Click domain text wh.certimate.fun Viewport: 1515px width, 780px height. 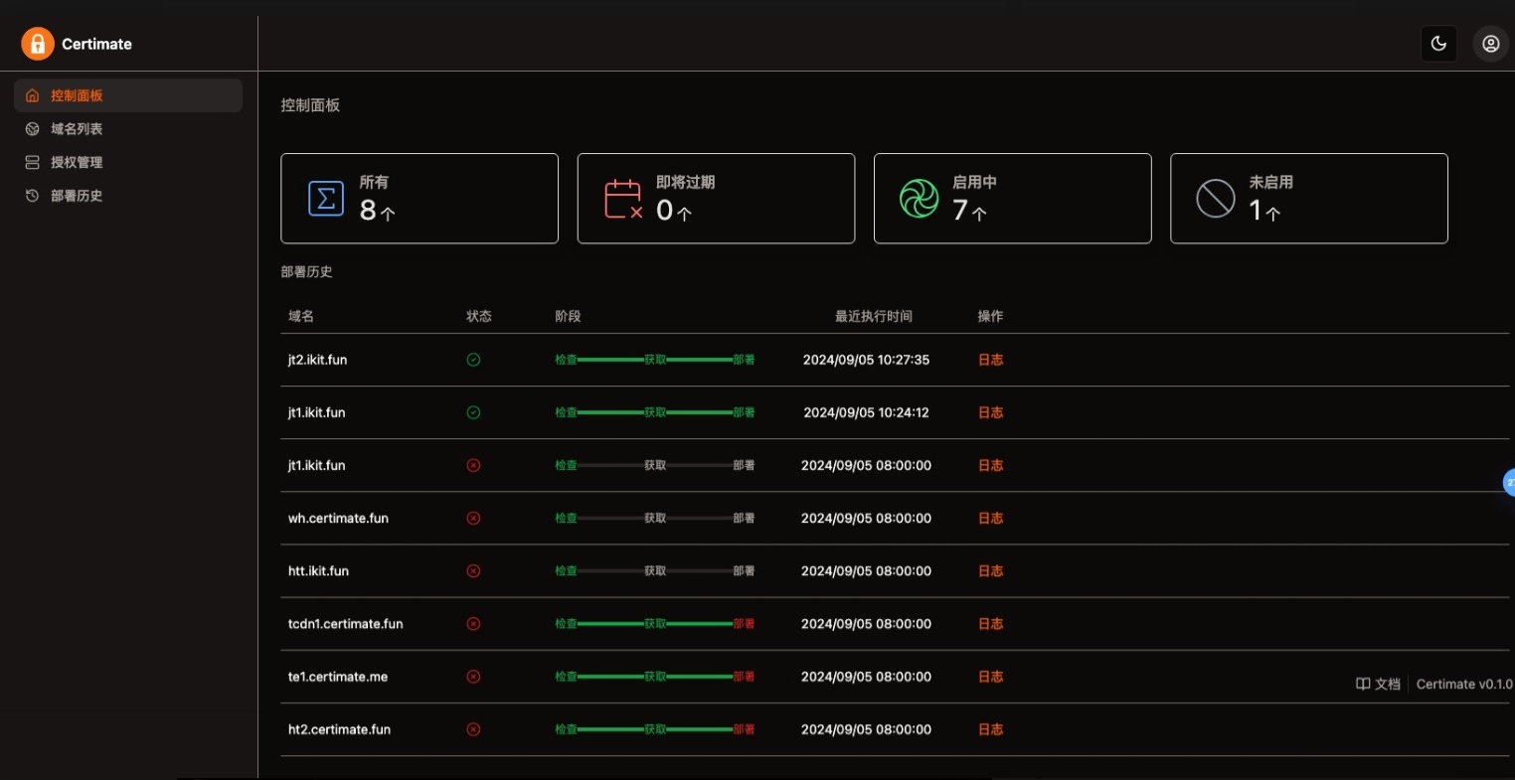[338, 518]
